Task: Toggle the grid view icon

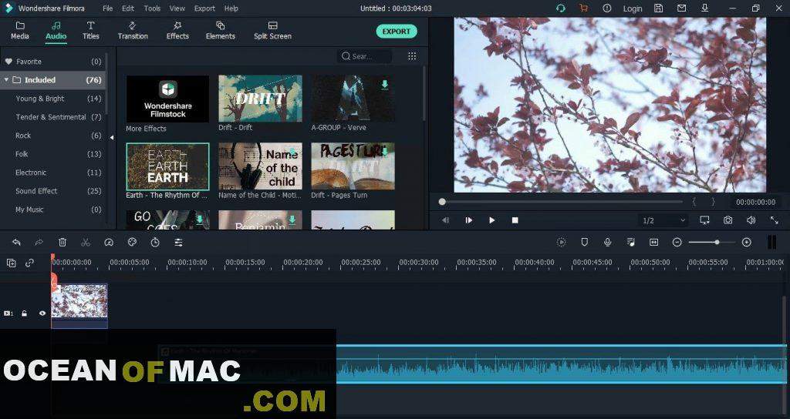Action: [412, 56]
